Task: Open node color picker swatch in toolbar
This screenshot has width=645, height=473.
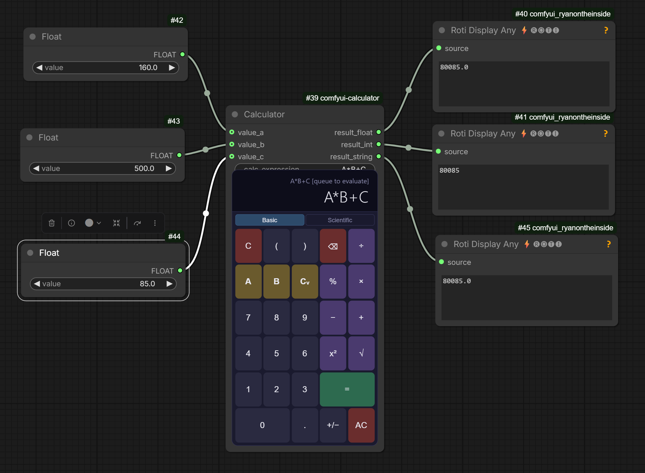Action: point(89,223)
